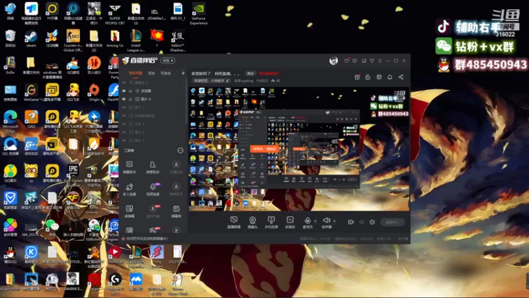This screenshot has height=298, width=529.
Task: Open GeForce Experience desktop icon
Action: [x=198, y=13]
